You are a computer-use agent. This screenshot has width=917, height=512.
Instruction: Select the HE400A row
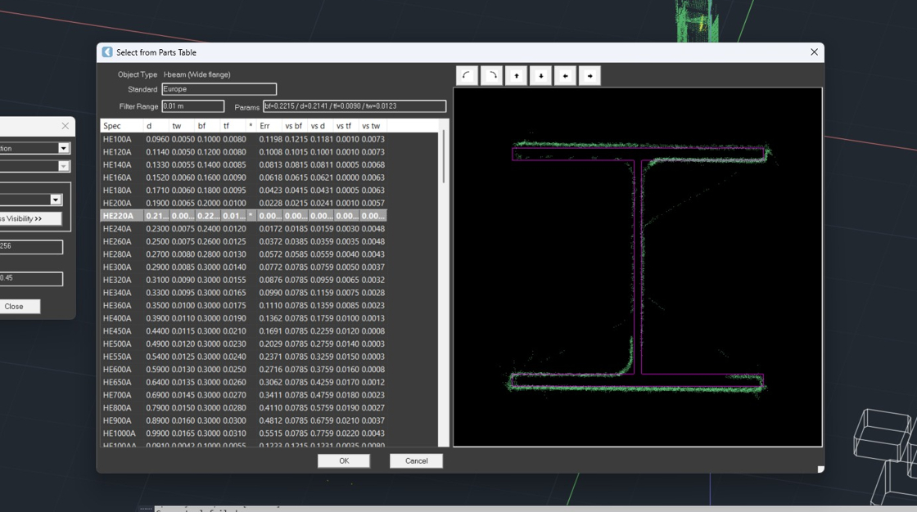click(x=243, y=318)
